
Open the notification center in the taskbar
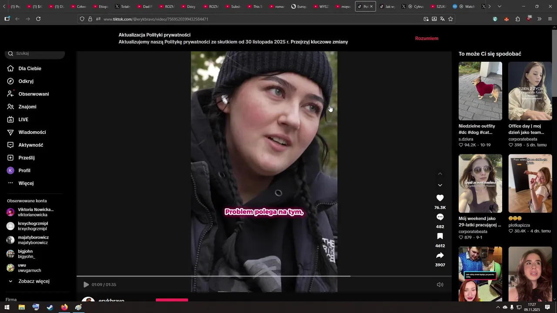click(x=548, y=307)
